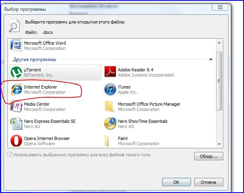Click the 'BitTorrent, Inc.' publisher text
This screenshot has height=193, width=244.
click(39, 75)
